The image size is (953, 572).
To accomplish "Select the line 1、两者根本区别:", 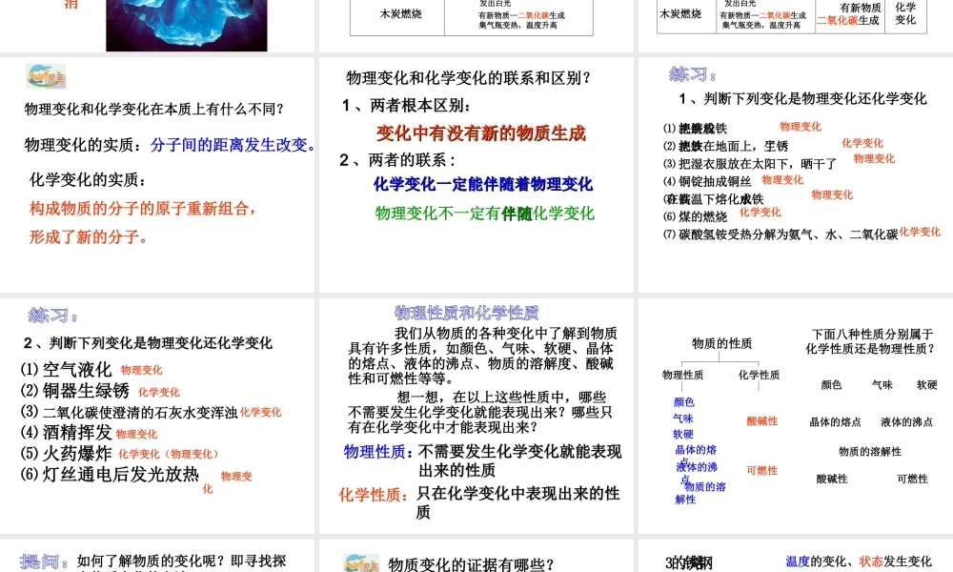I will [x=406, y=106].
